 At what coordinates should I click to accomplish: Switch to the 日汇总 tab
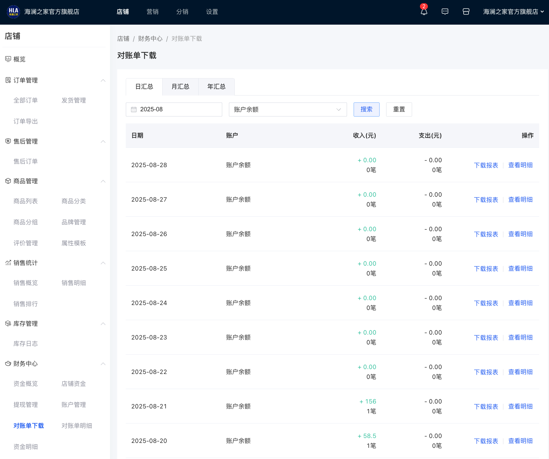(x=144, y=87)
